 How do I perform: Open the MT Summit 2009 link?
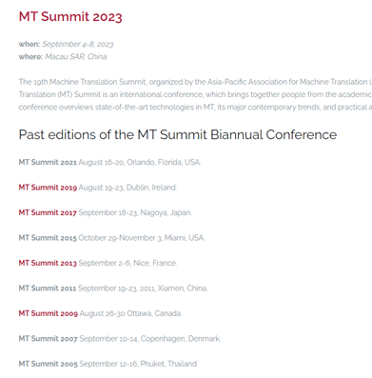49,313
